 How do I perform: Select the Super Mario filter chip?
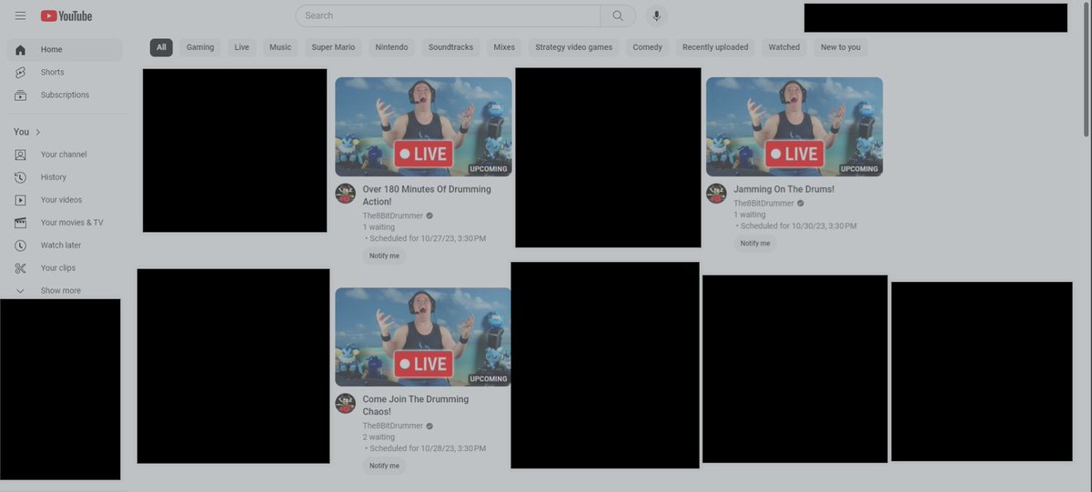(x=333, y=47)
